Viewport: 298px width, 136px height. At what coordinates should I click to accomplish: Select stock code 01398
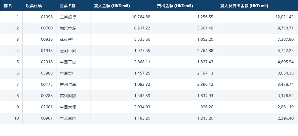(x=47, y=17)
